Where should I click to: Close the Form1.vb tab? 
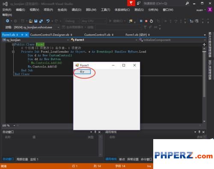click(27, 35)
